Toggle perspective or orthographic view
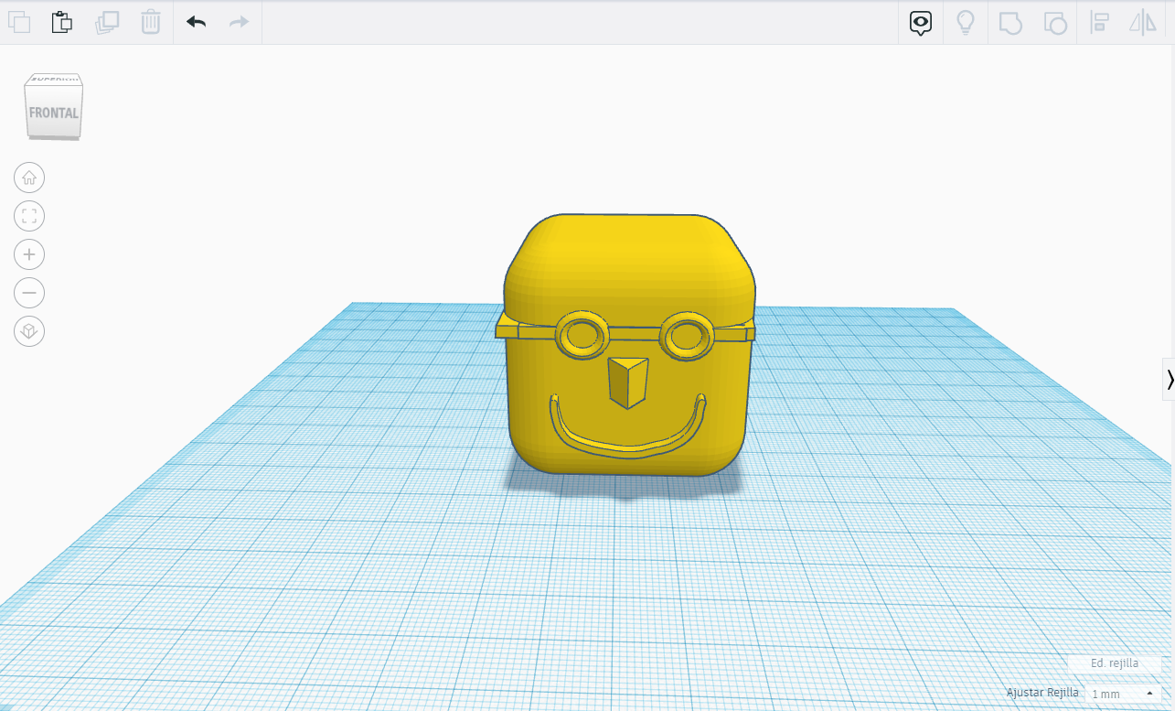 click(29, 331)
